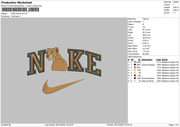Select the design name "NIKE NALA 4,8 IN"
Viewport: 180px width, 127px height.
click(19, 13)
